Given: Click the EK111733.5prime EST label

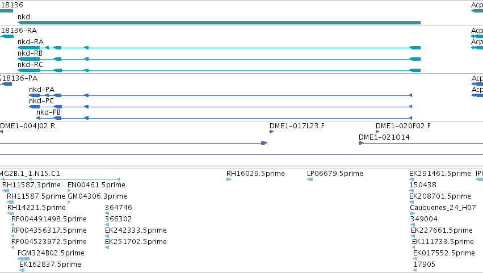Looking at the screenshot, I should pyautogui.click(x=443, y=242).
